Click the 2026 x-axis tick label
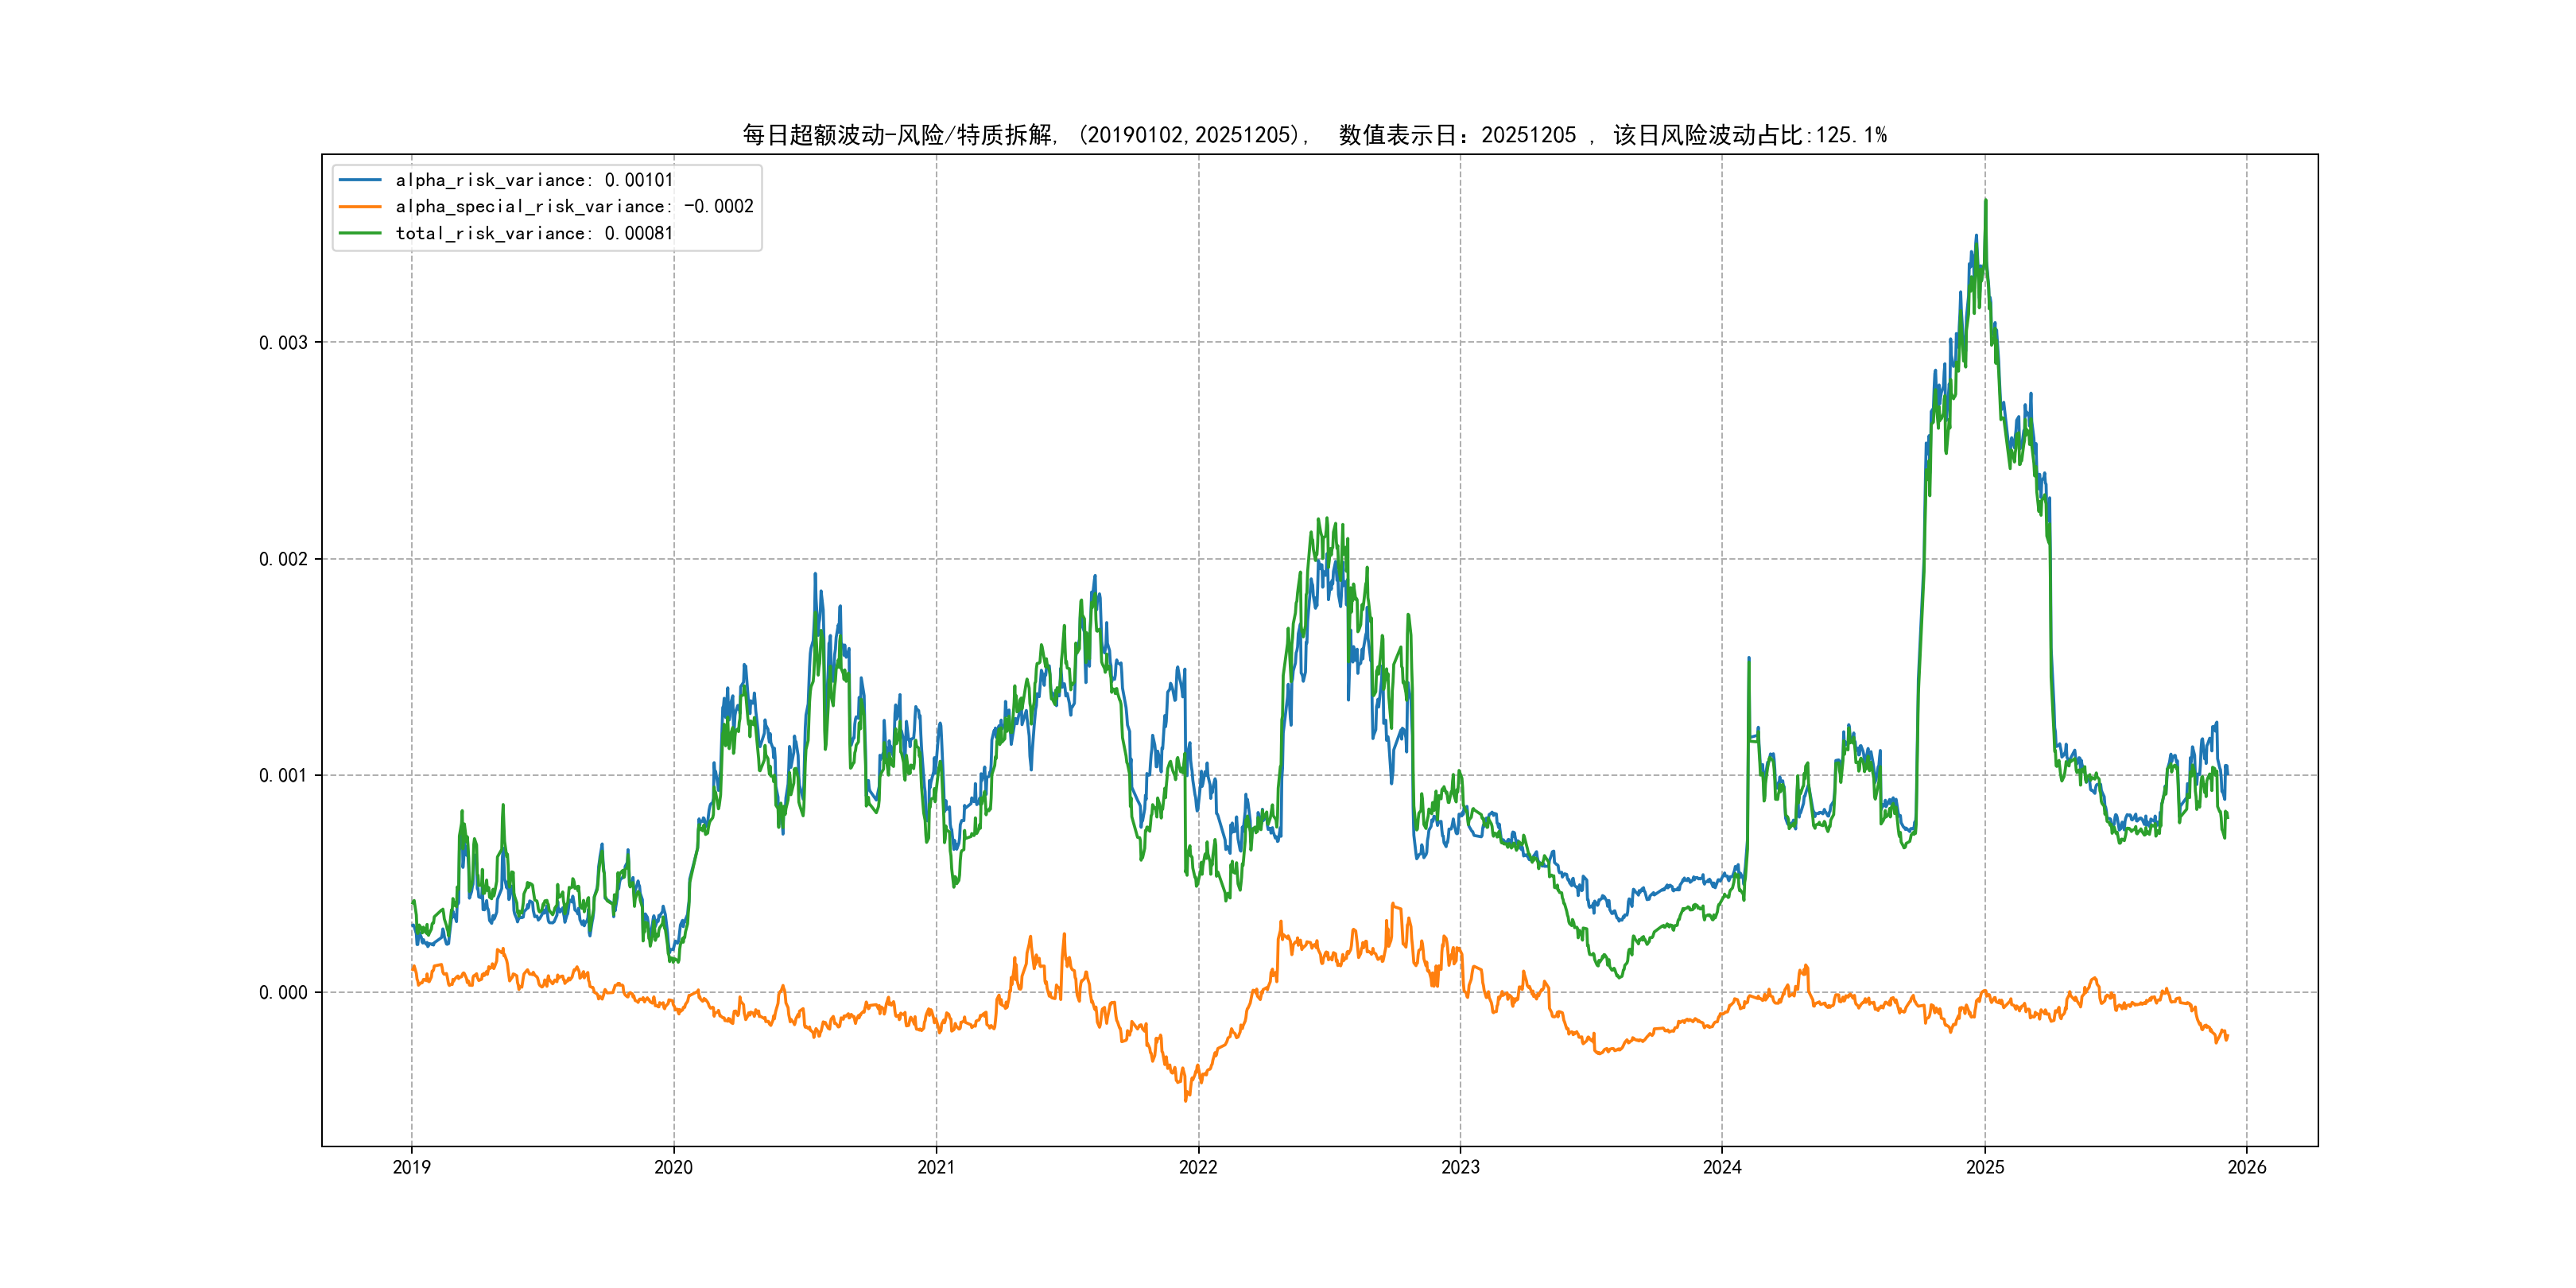Screen dimensions: 2576x1288 2247,1167
